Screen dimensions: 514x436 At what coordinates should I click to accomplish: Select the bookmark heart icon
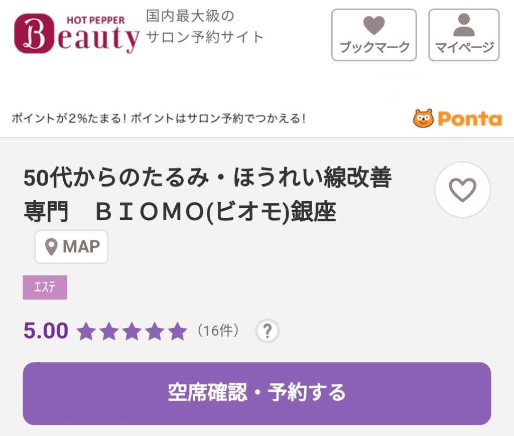pyautogui.click(x=373, y=24)
